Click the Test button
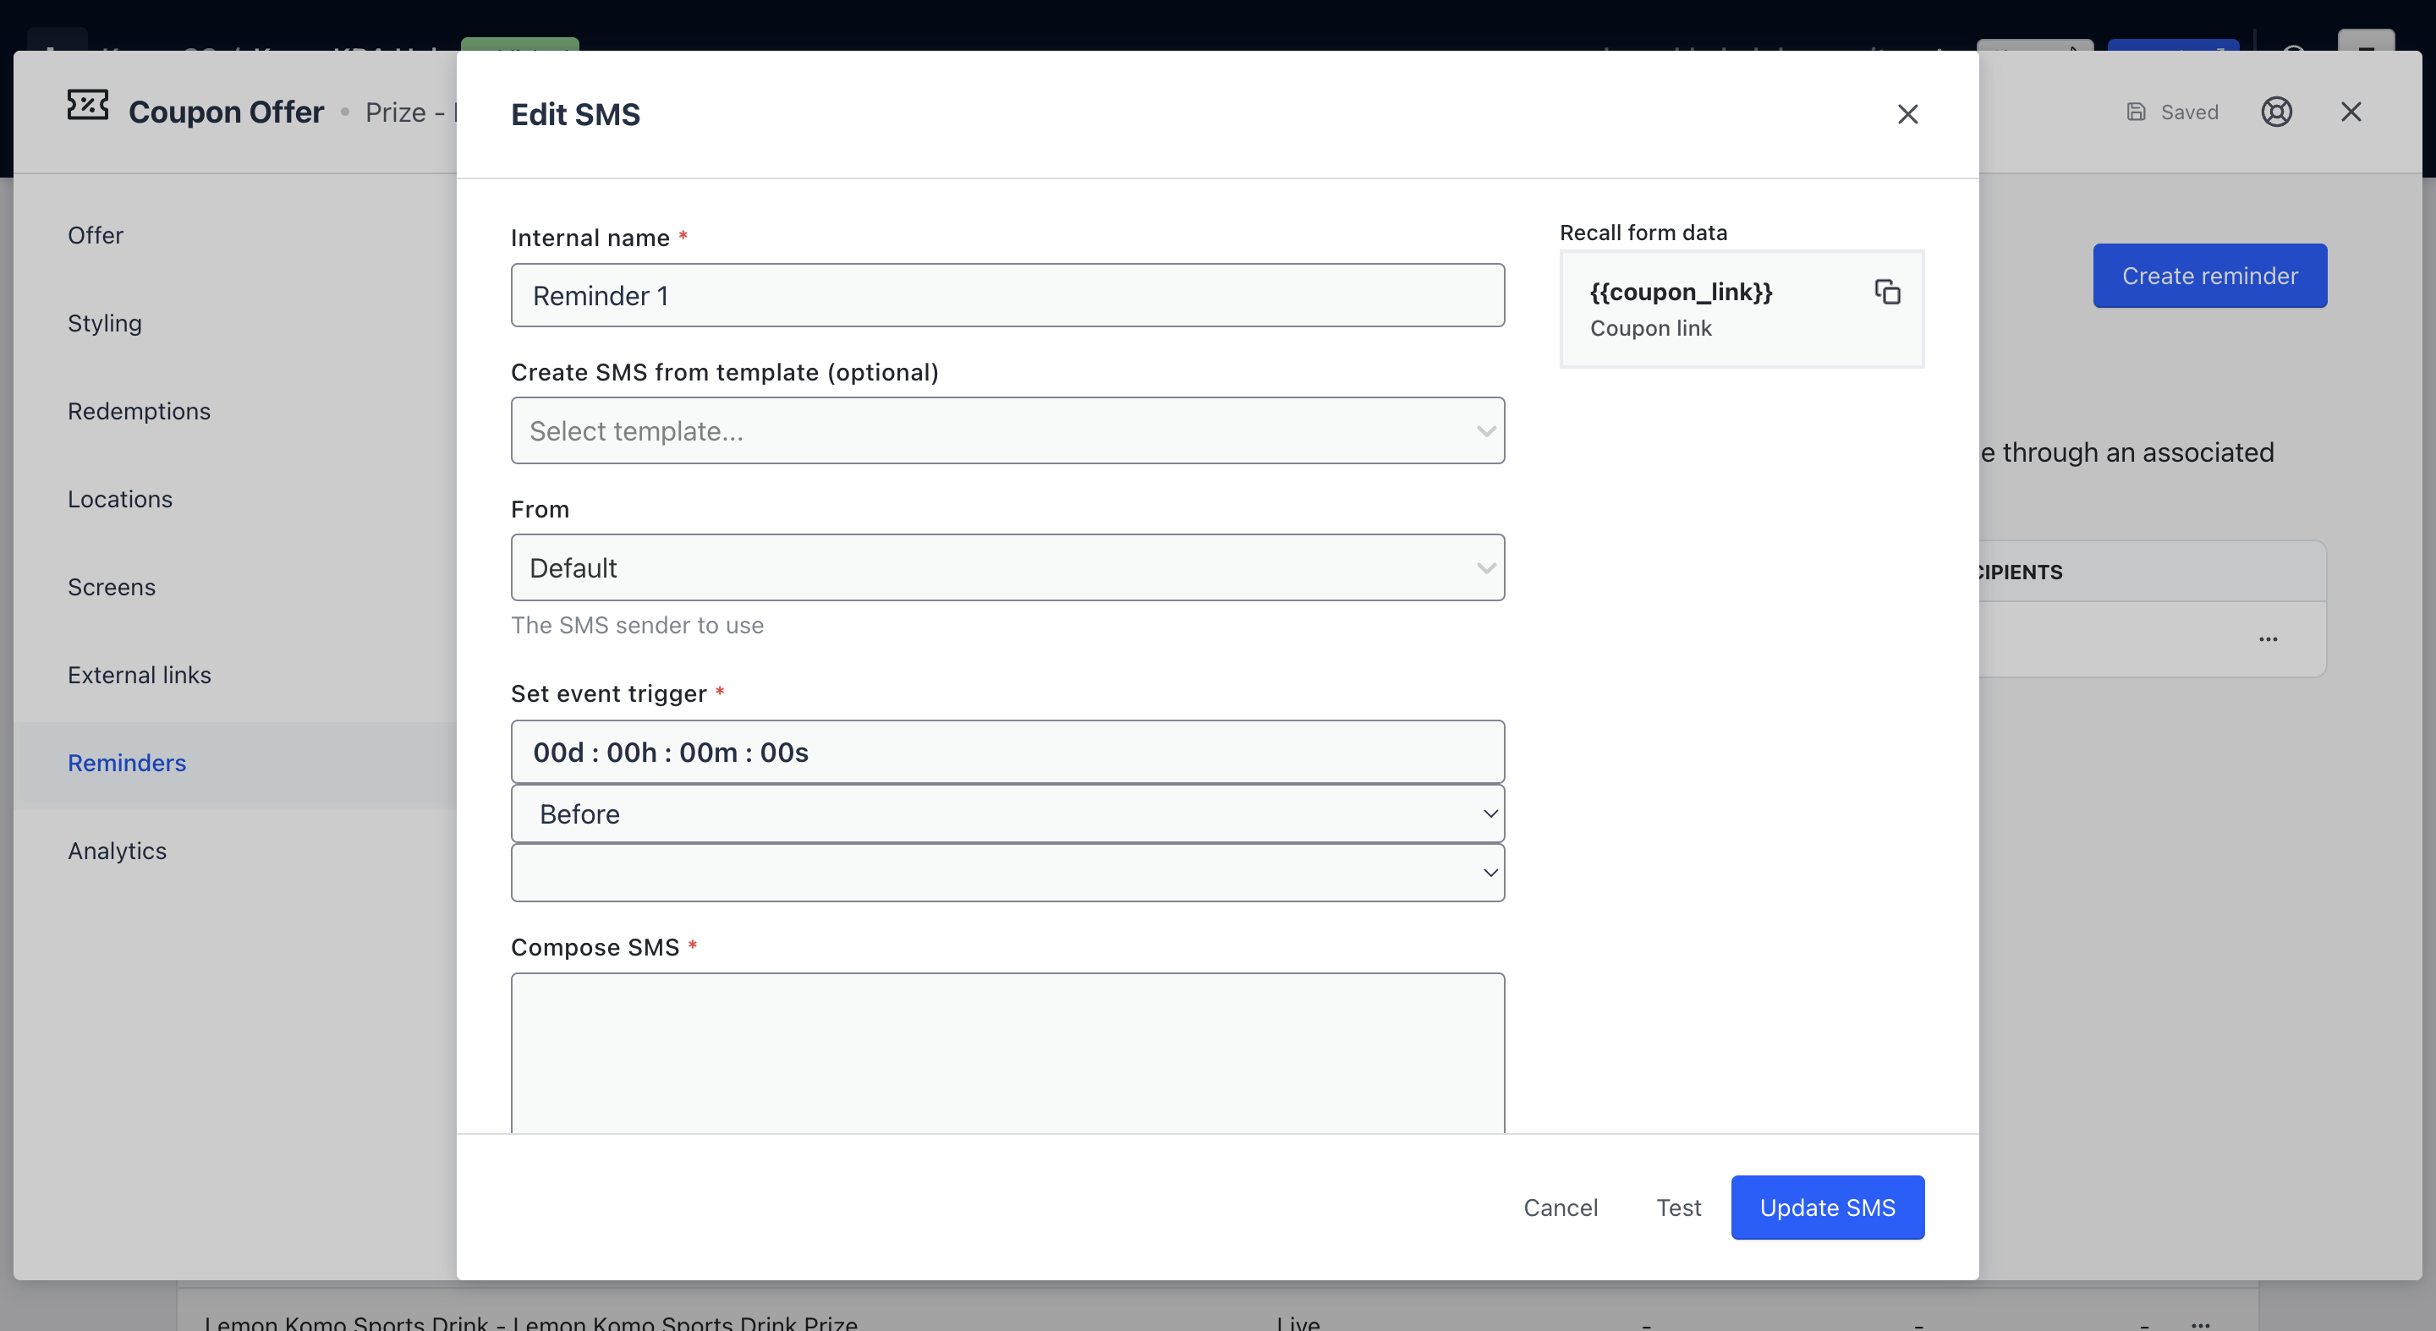 (1677, 1208)
